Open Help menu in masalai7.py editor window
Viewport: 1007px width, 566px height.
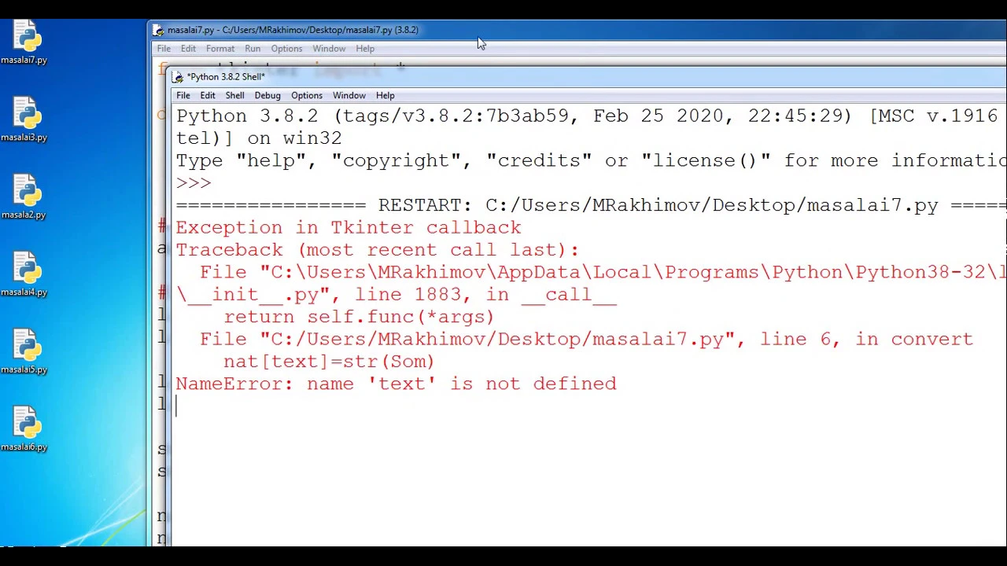pyautogui.click(x=365, y=49)
